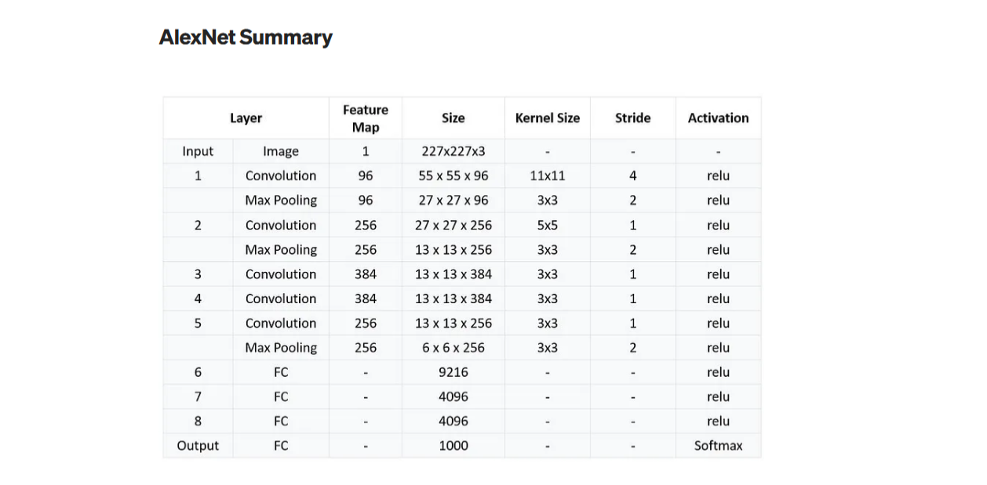The image size is (987, 485).
Task: Click the 'Input' row label
Action: [x=198, y=151]
